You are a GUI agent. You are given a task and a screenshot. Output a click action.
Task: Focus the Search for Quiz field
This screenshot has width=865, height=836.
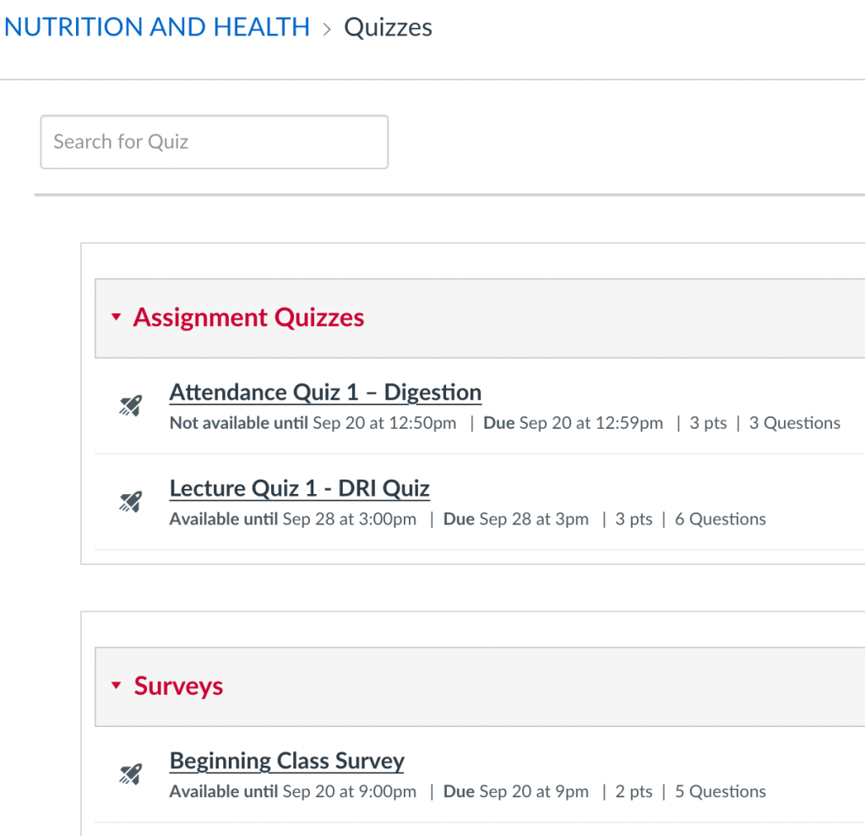tap(214, 142)
